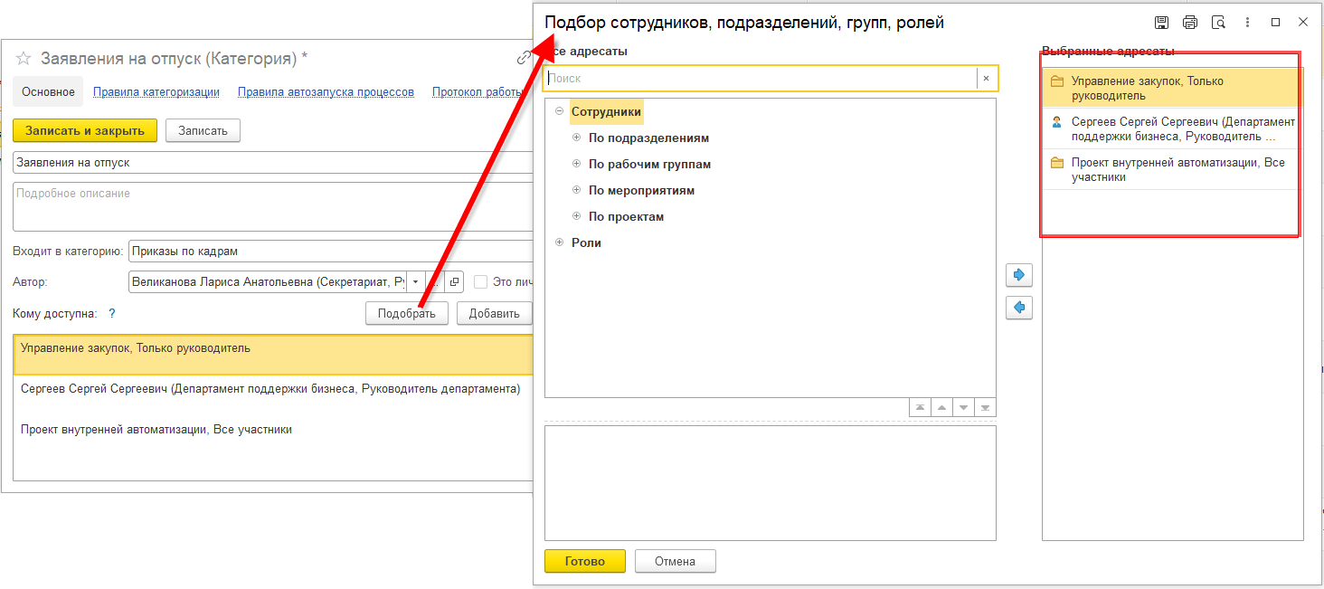Open the three-dot more options menu
This screenshot has height=589, width=1324.
1246,23
